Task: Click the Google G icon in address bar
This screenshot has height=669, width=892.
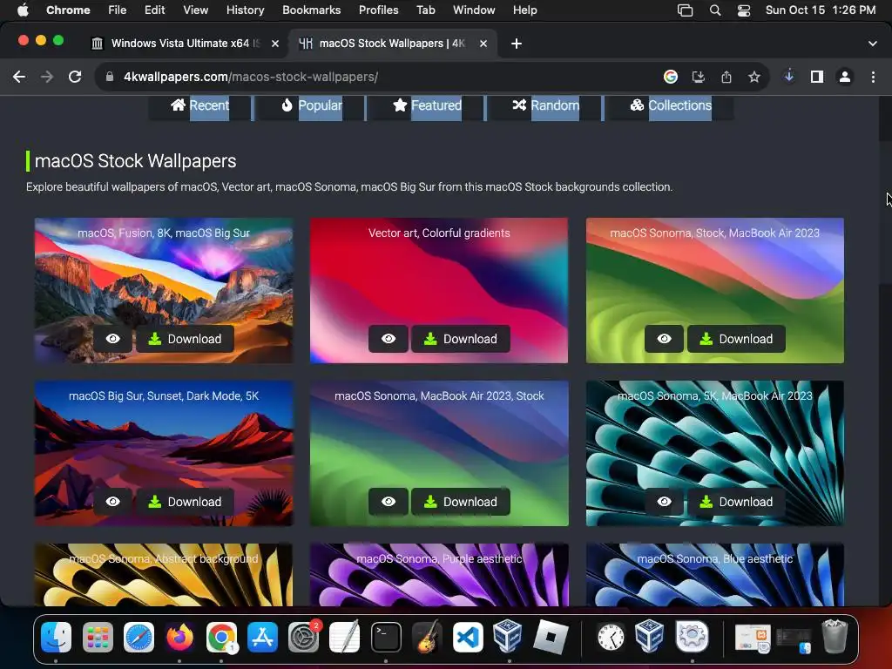Action: pyautogui.click(x=671, y=77)
